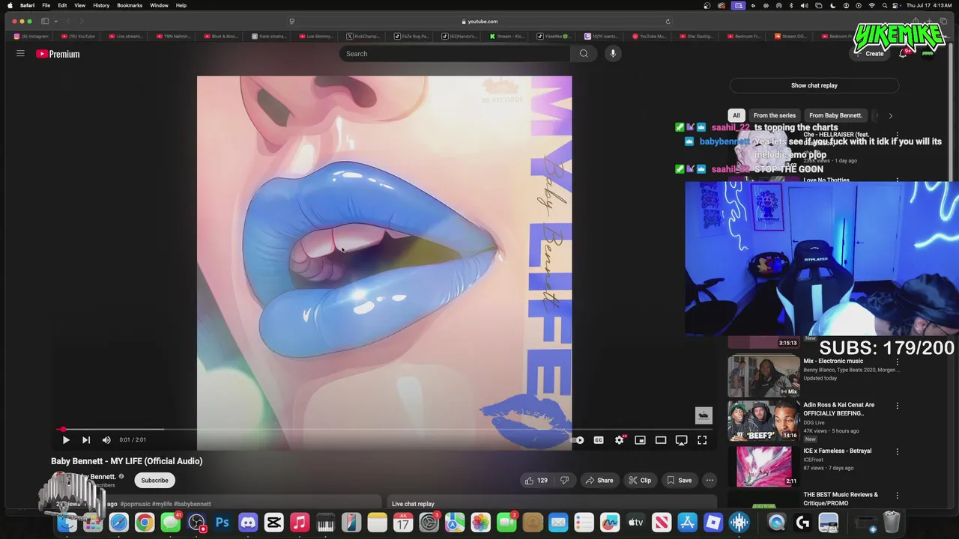Open Calendar from the Dock
The height and width of the screenshot is (539, 959).
(x=403, y=523)
